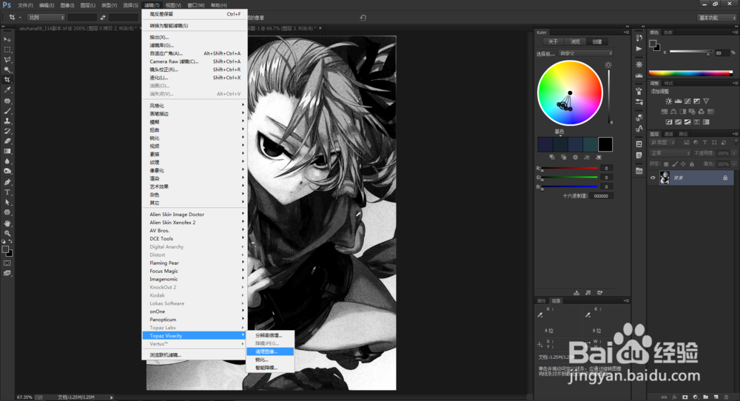Select the Rectangular Marquee tool

[7, 50]
